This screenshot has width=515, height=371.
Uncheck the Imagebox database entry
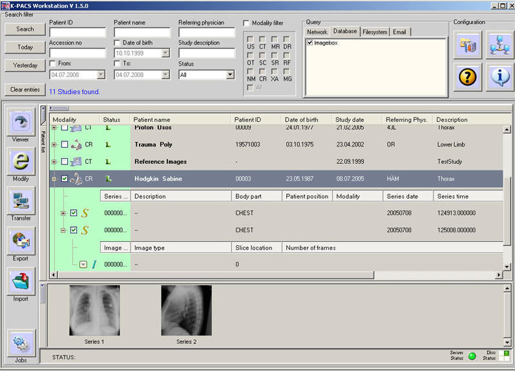(310, 43)
